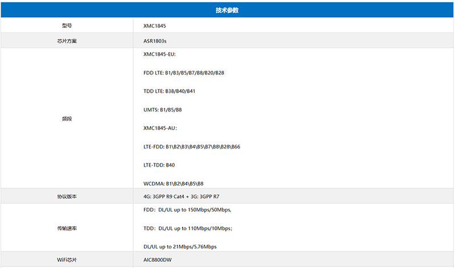Click the XMC1845-AU: heading text
Viewport: 455px width, 268px height.
tap(160, 128)
